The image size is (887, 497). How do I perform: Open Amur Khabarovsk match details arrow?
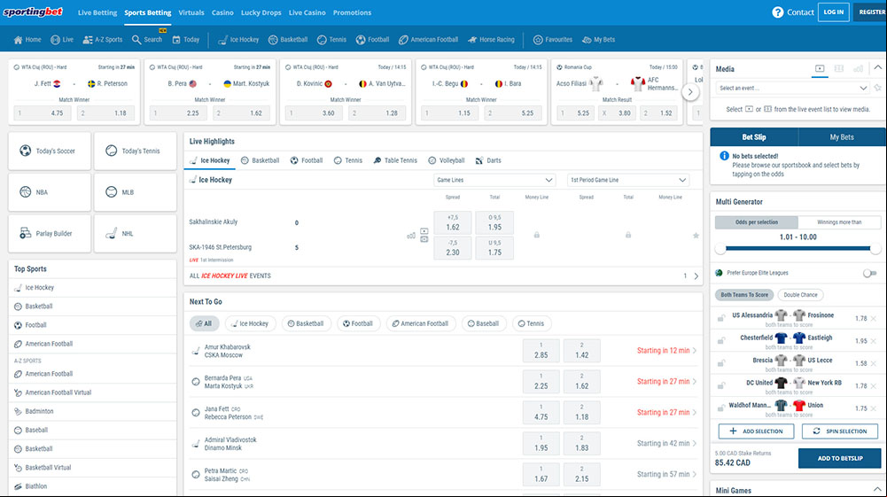point(695,351)
